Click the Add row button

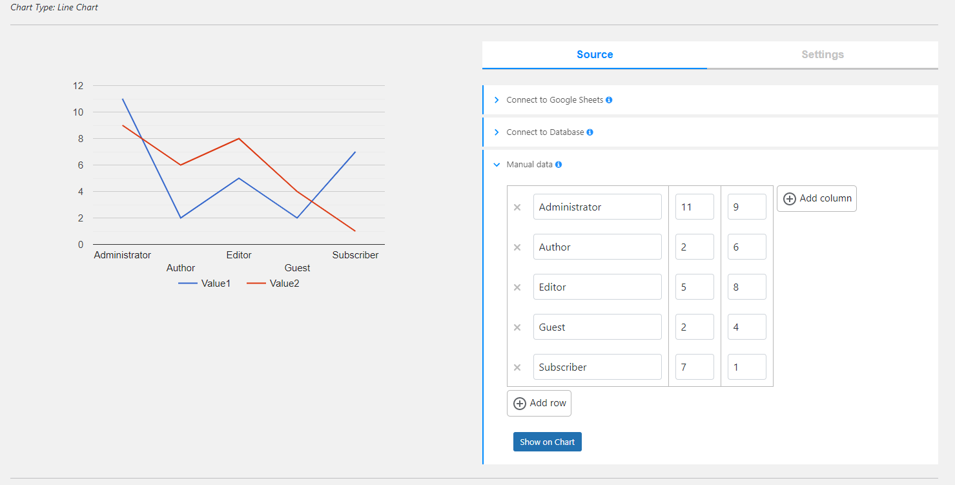539,404
